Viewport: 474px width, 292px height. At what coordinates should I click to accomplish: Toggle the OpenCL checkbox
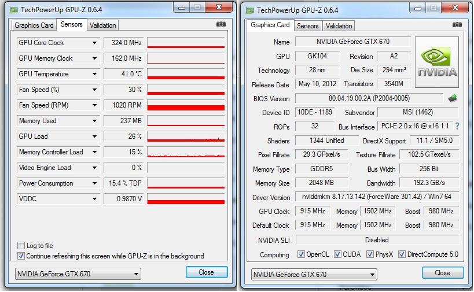click(x=301, y=254)
